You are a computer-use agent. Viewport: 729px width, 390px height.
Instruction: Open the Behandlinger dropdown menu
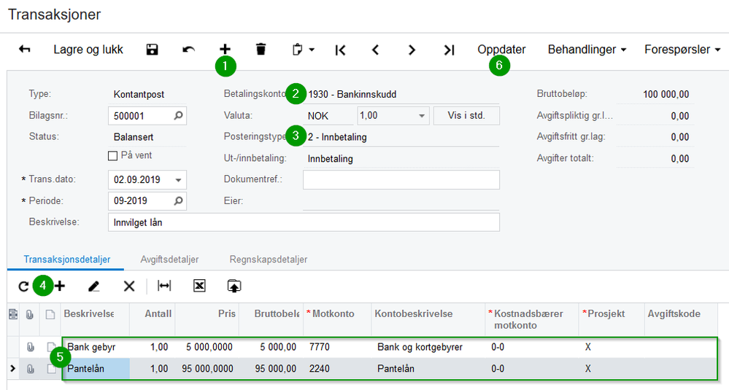(587, 50)
